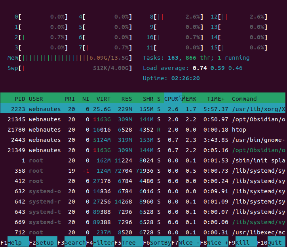Sort by SHR column header
Image resolution: width=287 pixels, height=247 pixels.
pos(148,99)
